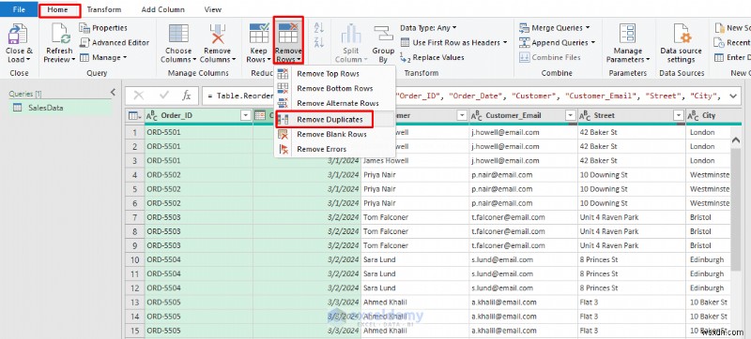Click the Customer_Email column header
751x339 pixels.
pyautogui.click(x=523, y=115)
